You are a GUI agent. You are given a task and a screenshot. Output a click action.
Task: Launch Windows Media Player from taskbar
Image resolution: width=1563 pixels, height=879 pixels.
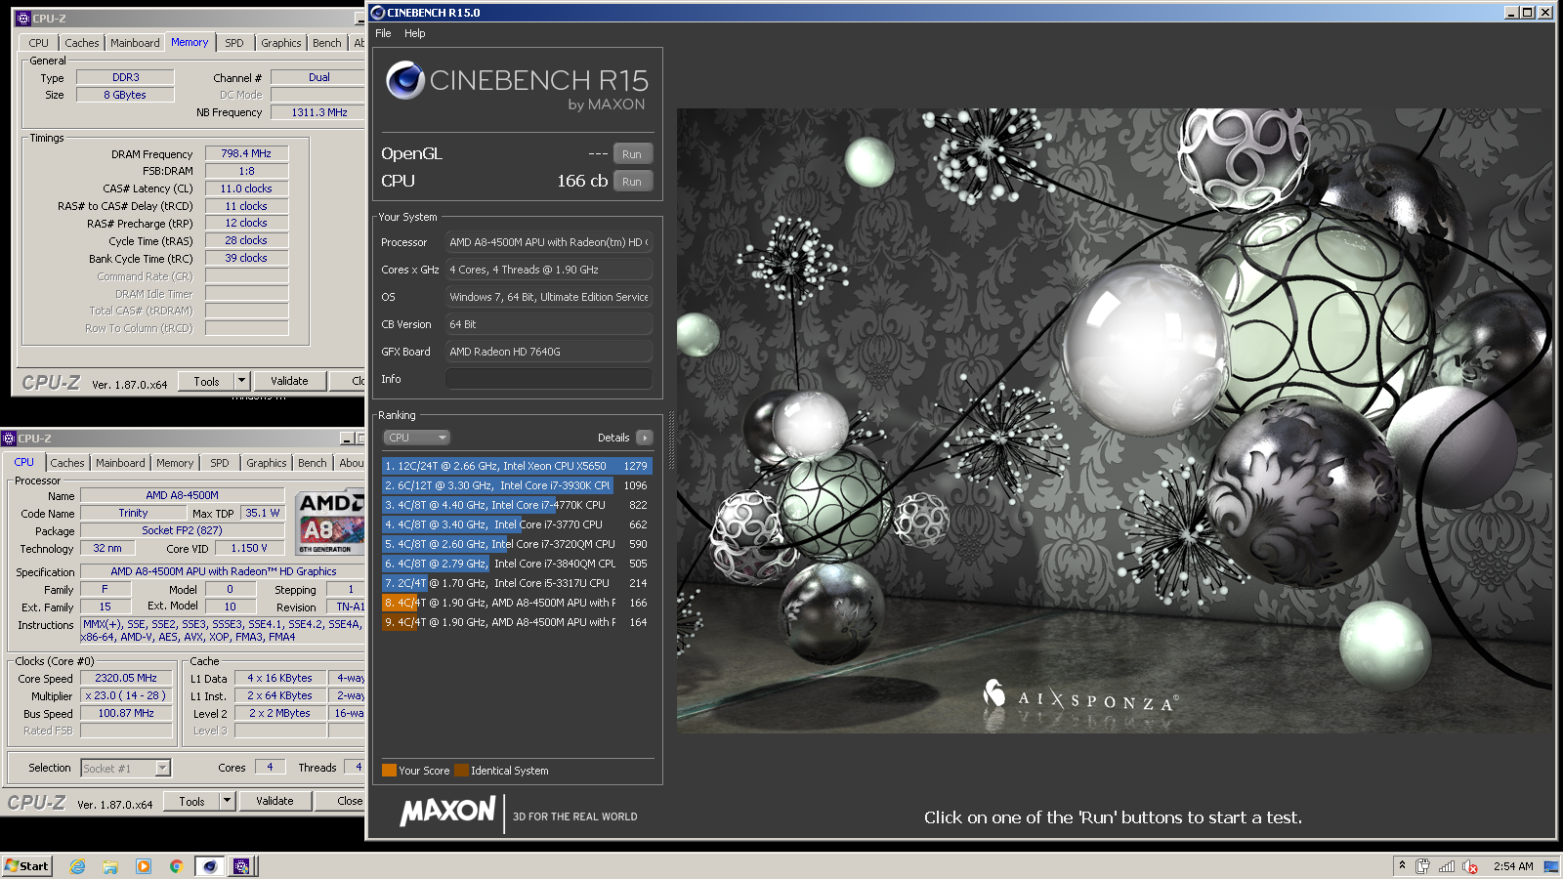(x=144, y=866)
